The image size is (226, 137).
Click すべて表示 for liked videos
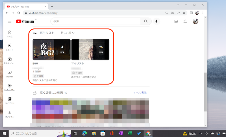(140, 93)
